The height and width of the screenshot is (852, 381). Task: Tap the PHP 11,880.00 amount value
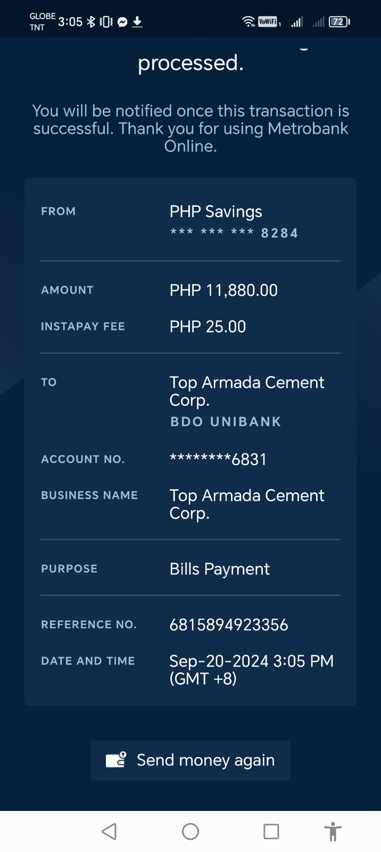tap(223, 290)
